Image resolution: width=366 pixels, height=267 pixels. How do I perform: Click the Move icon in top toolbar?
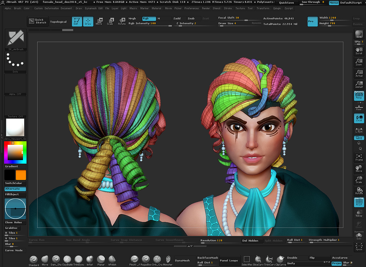tap(99, 21)
